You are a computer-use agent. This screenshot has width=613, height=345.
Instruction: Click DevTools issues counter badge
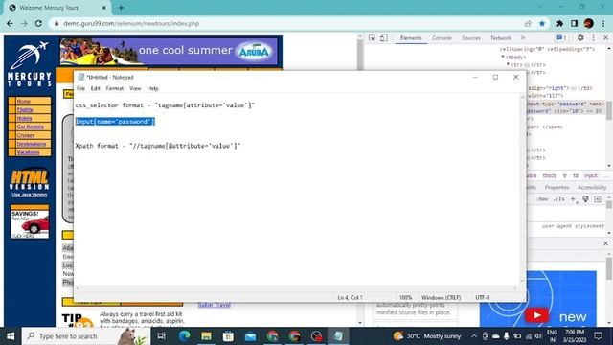561,38
